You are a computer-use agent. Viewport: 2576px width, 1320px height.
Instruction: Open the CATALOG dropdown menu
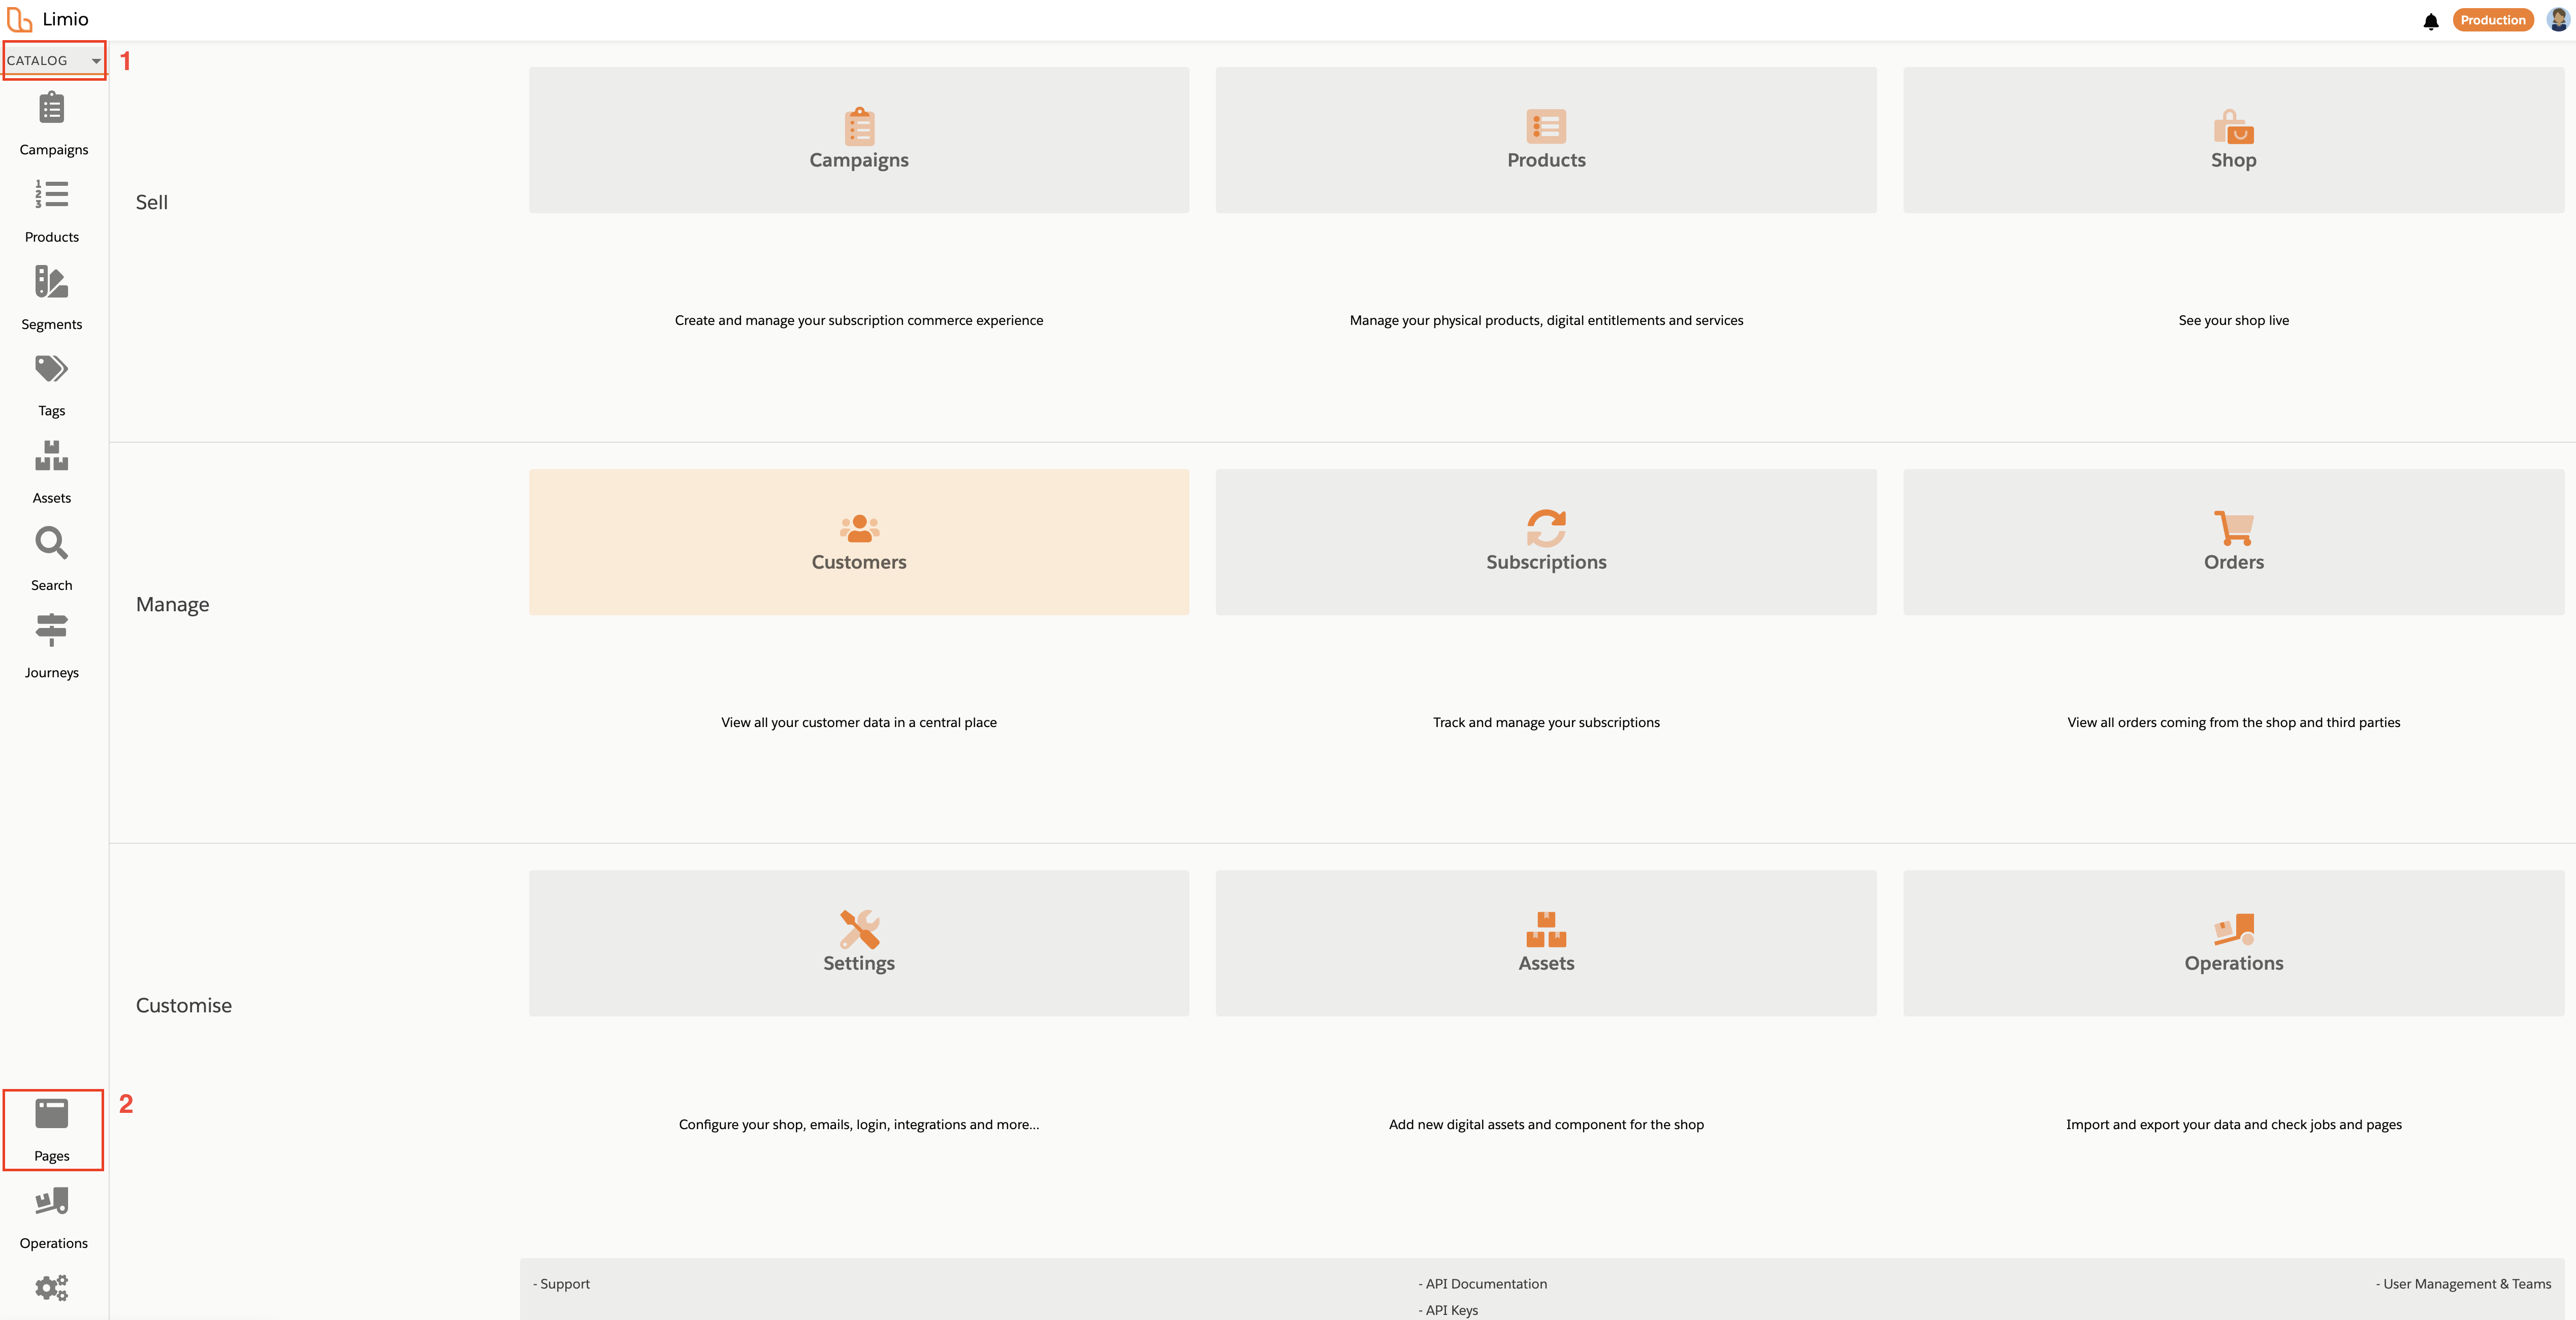[54, 61]
